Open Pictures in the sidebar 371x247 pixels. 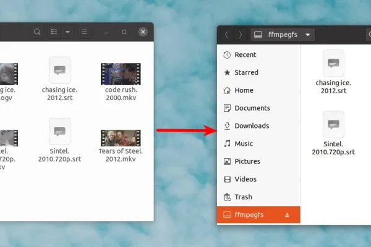(258, 161)
